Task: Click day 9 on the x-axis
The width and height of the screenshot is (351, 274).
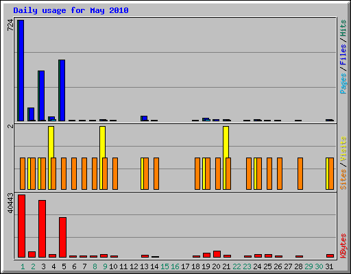Action: click(105, 266)
